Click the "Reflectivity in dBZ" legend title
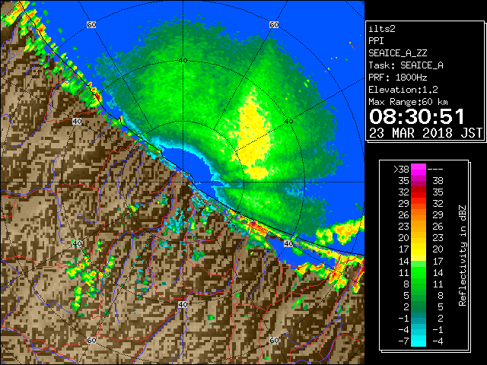 click(x=463, y=255)
